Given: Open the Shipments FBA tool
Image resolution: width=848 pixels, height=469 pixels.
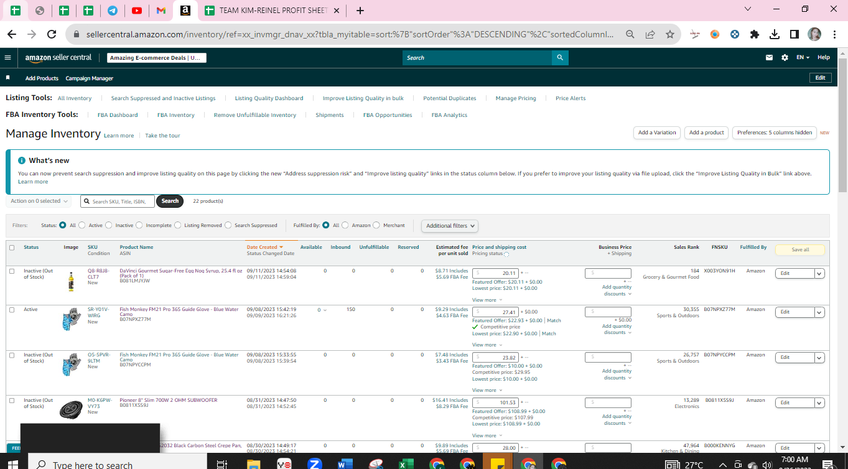Looking at the screenshot, I should (x=330, y=115).
